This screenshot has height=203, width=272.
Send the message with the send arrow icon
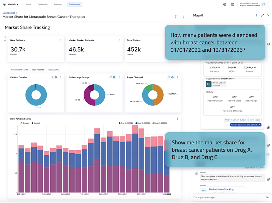click(x=267, y=197)
